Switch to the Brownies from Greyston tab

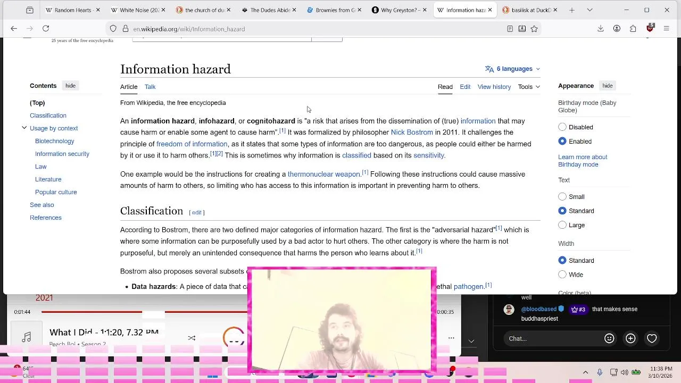pyautogui.click(x=336, y=10)
